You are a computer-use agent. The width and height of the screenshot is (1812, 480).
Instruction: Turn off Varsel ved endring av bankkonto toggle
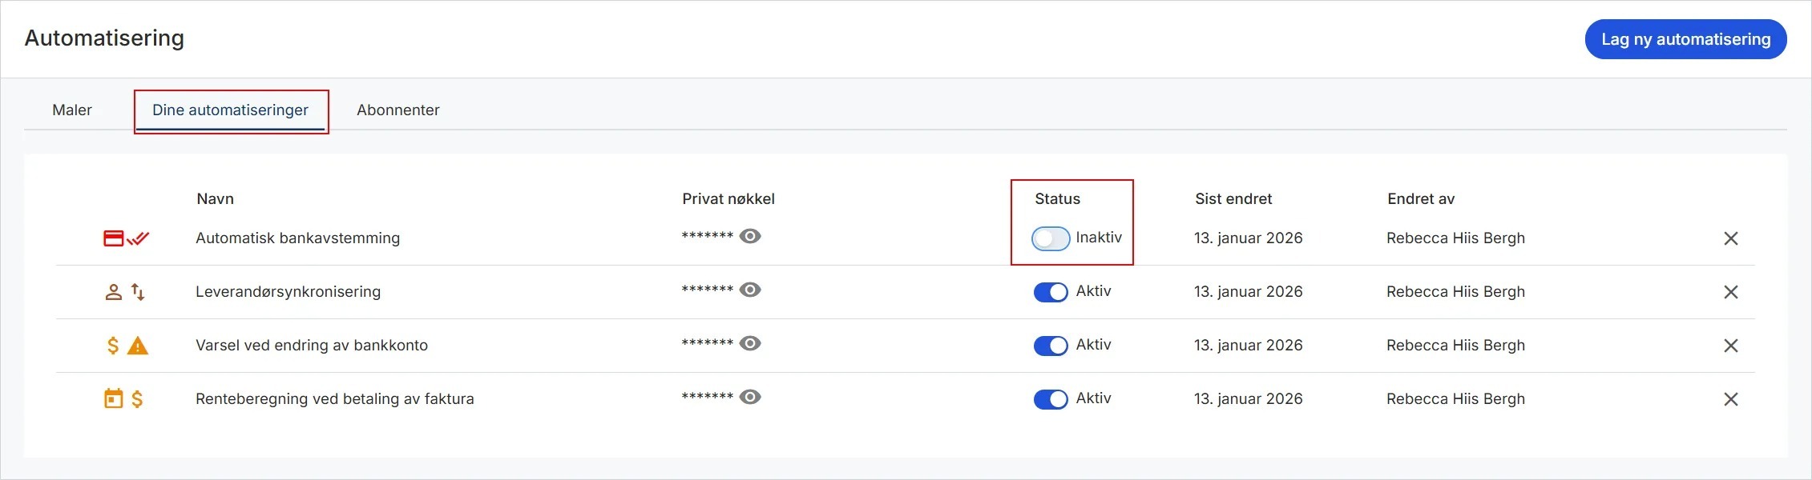(x=1051, y=346)
